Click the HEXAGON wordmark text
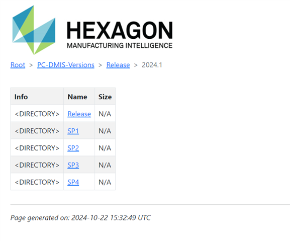The height and width of the screenshot is (241, 290). pos(120,30)
